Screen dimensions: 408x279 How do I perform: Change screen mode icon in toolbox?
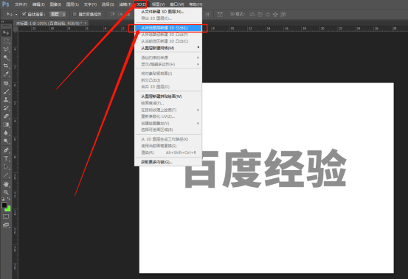tap(6, 225)
